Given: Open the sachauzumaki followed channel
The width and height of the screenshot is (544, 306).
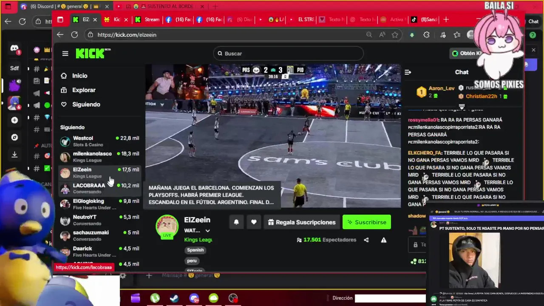Looking at the screenshot, I should point(100,235).
